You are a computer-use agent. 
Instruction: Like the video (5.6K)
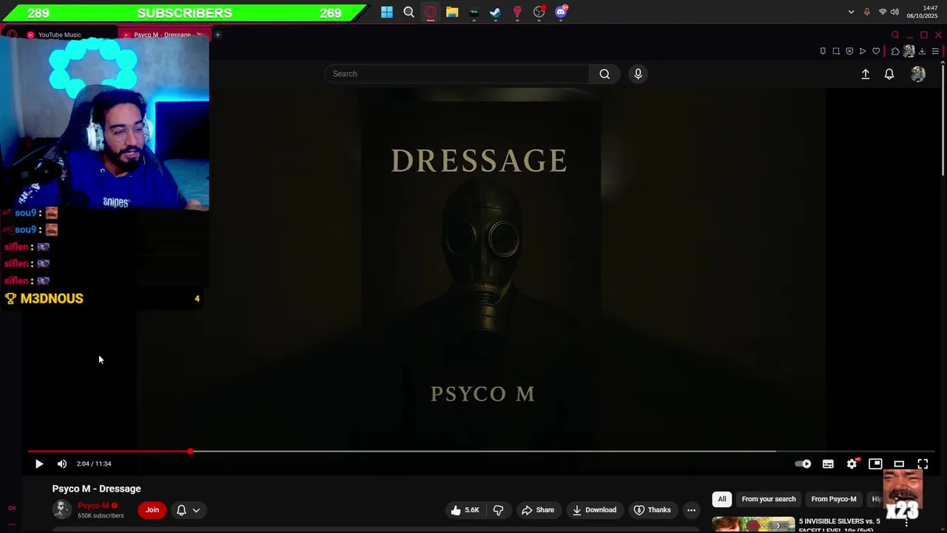click(465, 510)
